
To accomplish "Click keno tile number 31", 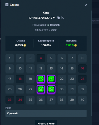I will pyautogui.click(x=72, y=89).
